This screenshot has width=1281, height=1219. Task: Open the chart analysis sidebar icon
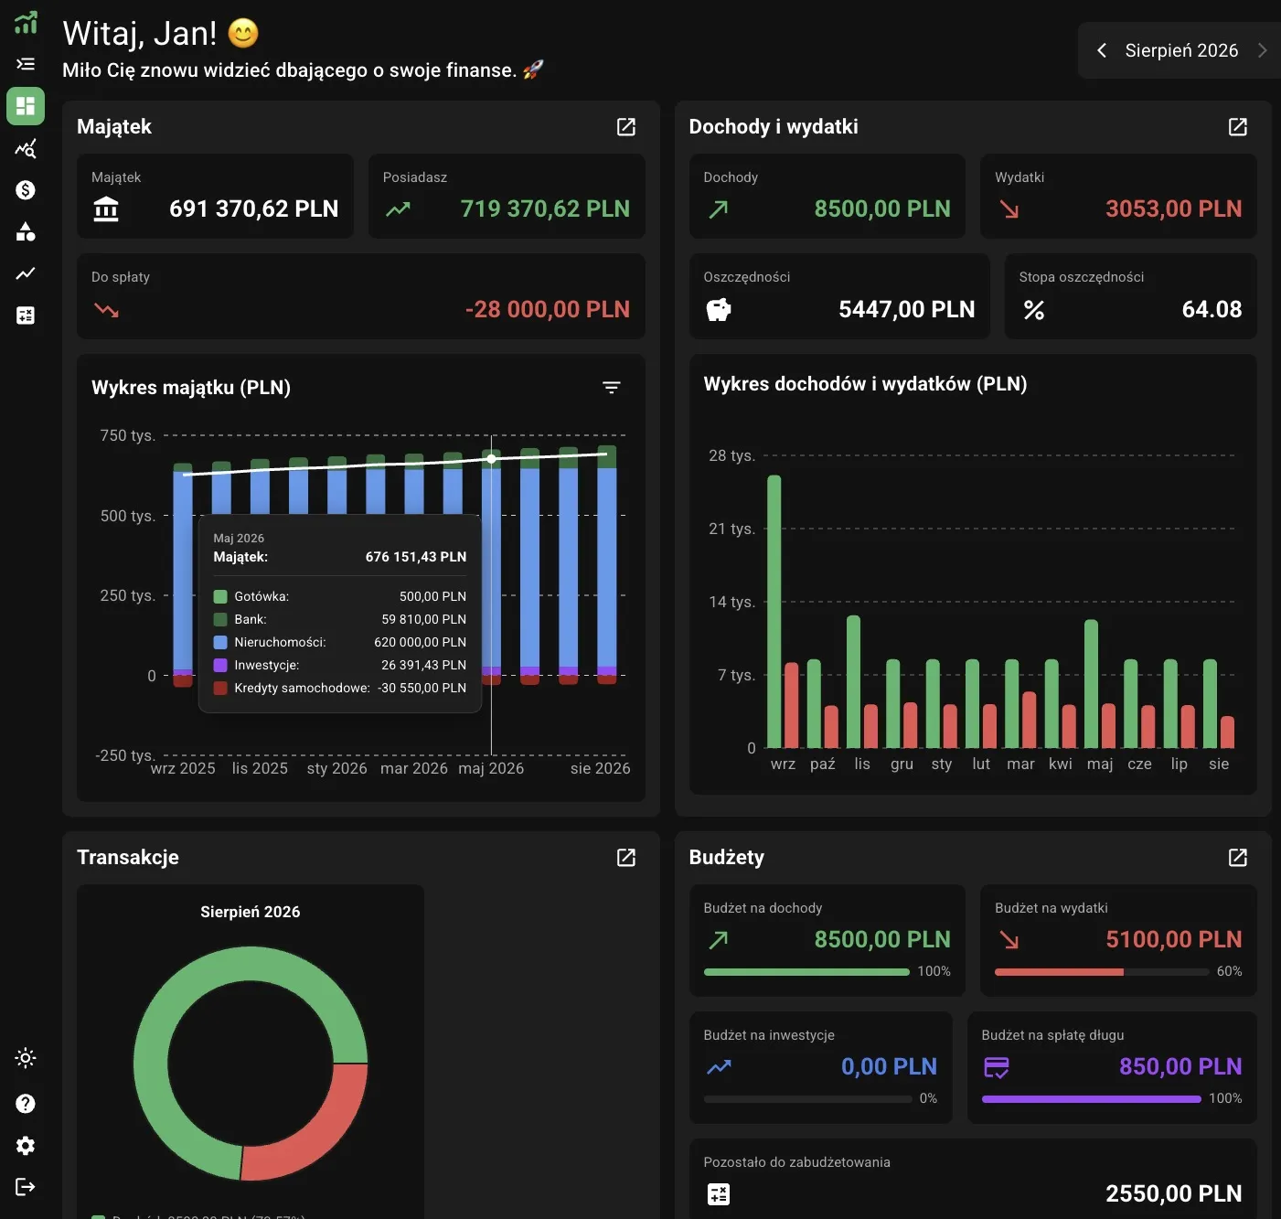[26, 148]
